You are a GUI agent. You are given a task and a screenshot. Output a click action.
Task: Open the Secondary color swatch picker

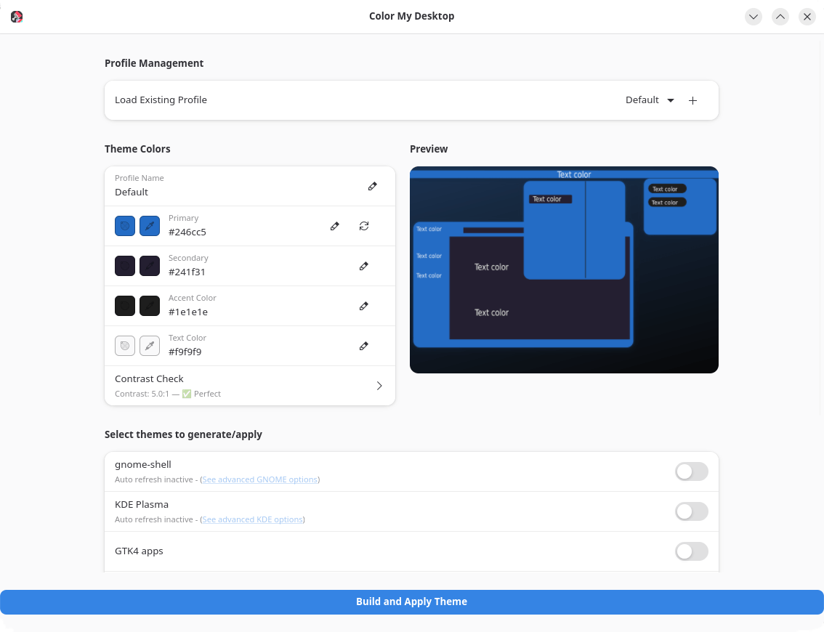125,266
